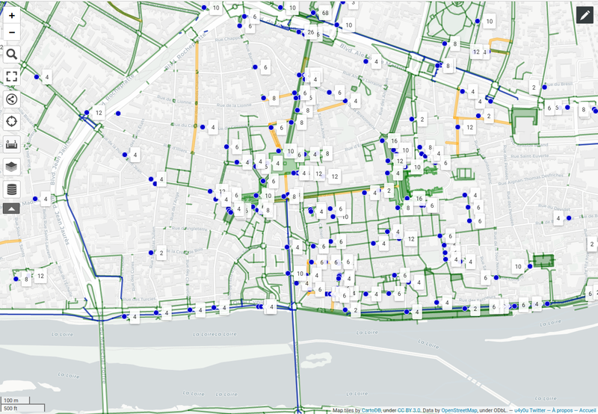
Task: Open the map search tool
Action: (x=12, y=54)
